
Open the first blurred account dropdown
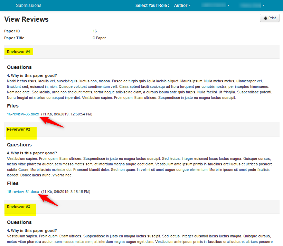click(x=216, y=6)
